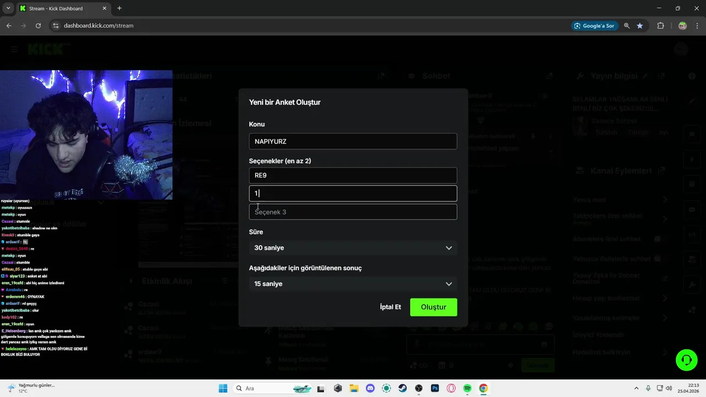Reload the Kick dashboard page
The width and height of the screenshot is (706, 397).
tap(38, 25)
